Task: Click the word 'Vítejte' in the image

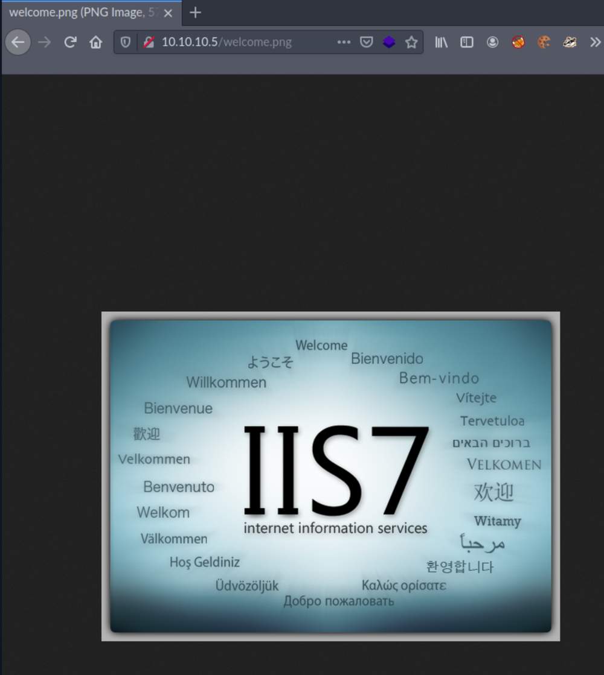Action: [477, 398]
